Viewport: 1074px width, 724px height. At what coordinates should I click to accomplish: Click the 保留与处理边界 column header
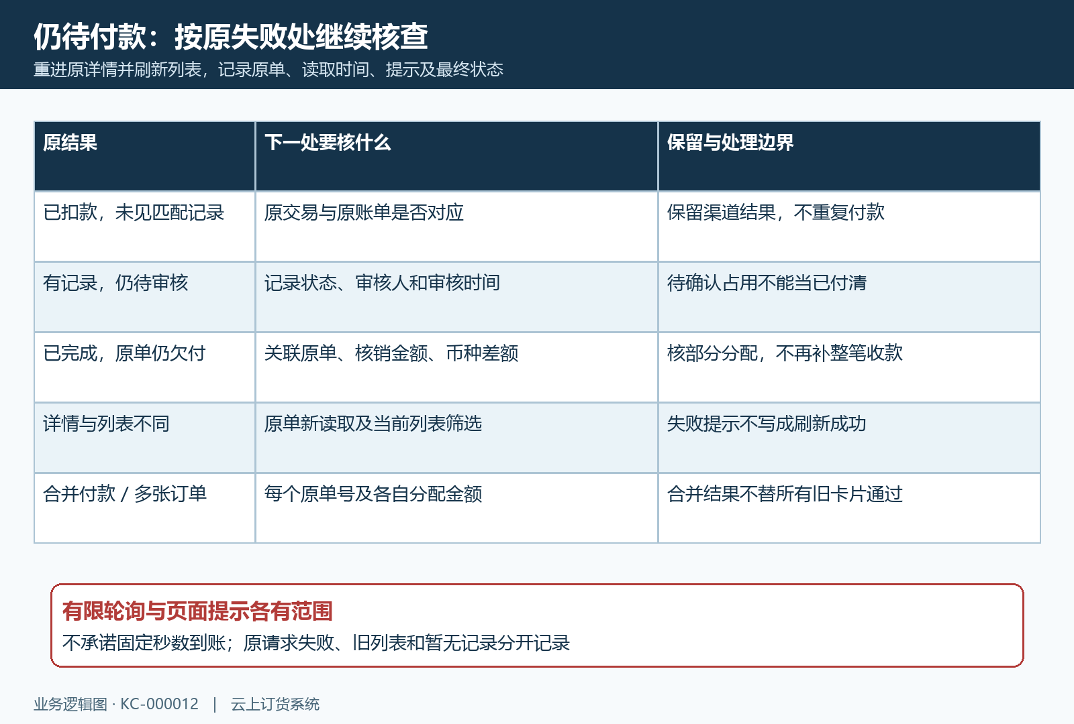[849, 156]
